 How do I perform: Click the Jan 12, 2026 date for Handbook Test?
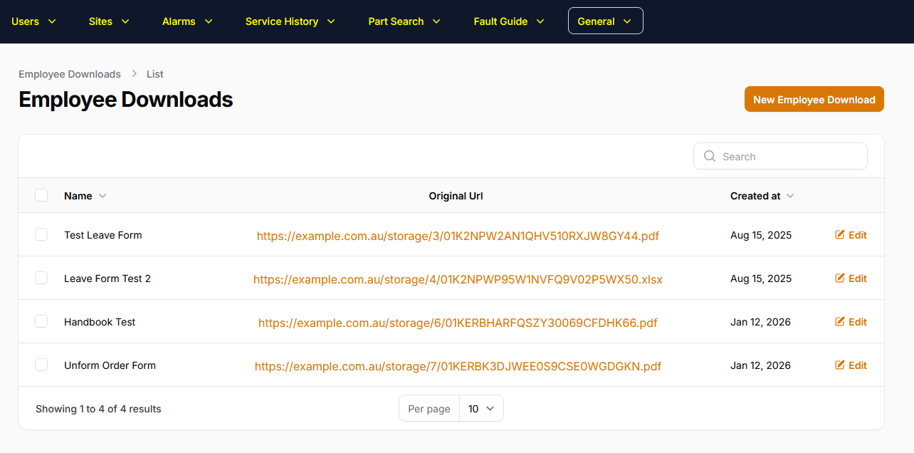coord(760,322)
